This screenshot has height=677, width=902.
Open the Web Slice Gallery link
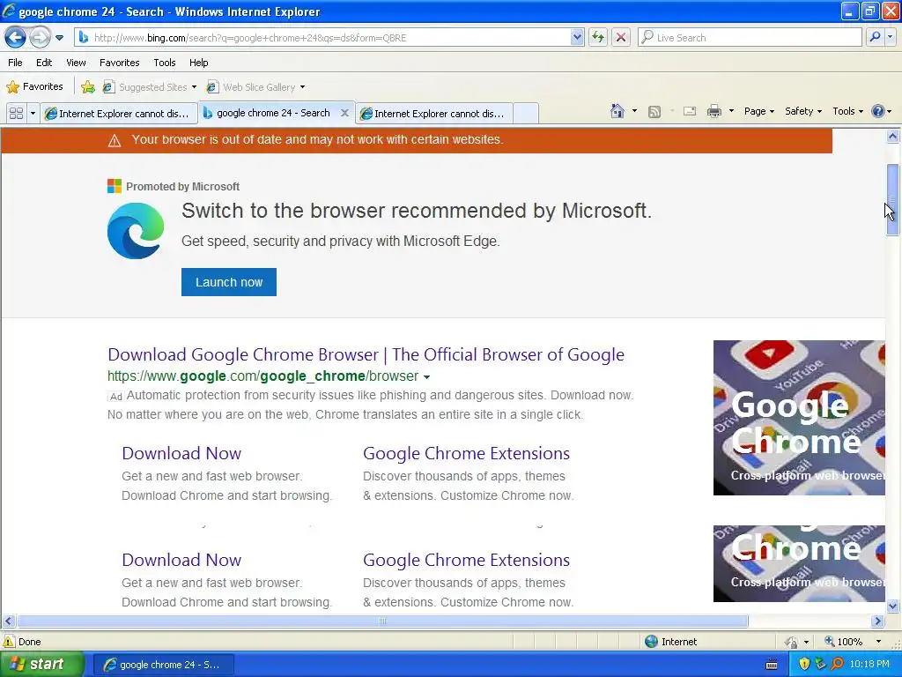(255, 87)
